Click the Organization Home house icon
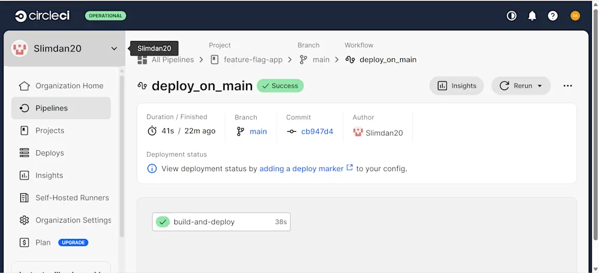 (24, 86)
